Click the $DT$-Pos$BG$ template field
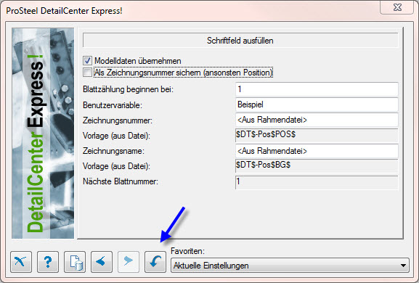 pyautogui.click(x=317, y=165)
